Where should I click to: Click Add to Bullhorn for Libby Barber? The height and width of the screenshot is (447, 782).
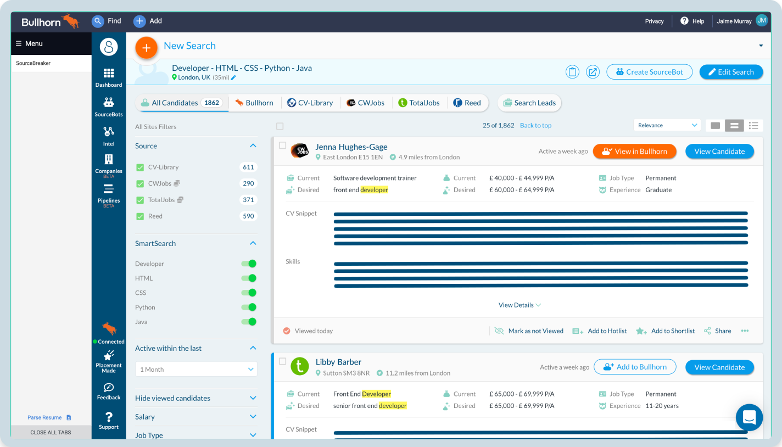click(635, 367)
